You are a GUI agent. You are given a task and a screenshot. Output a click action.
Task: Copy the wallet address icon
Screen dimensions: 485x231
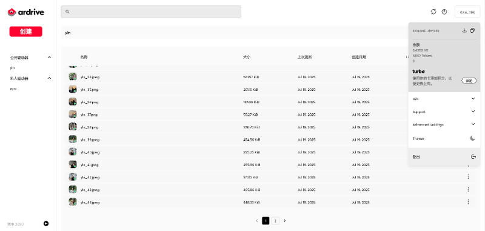coord(472,30)
